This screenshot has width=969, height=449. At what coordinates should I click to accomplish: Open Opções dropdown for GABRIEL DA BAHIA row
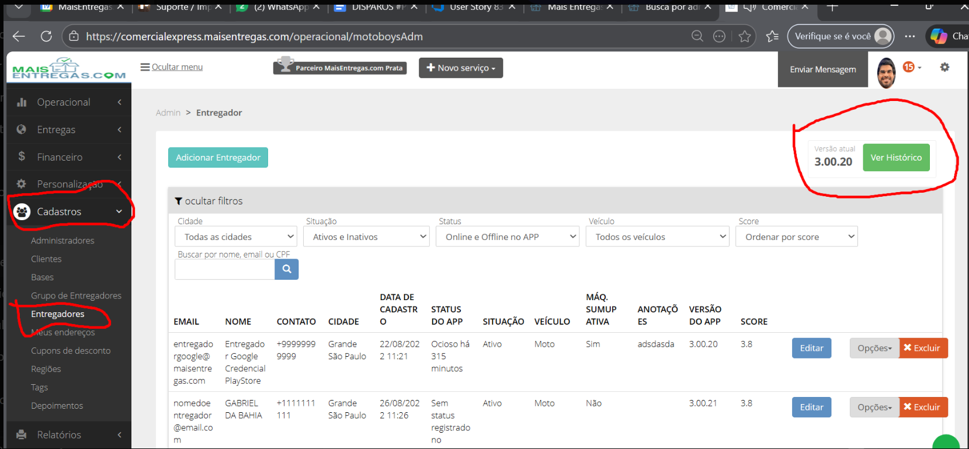click(874, 407)
